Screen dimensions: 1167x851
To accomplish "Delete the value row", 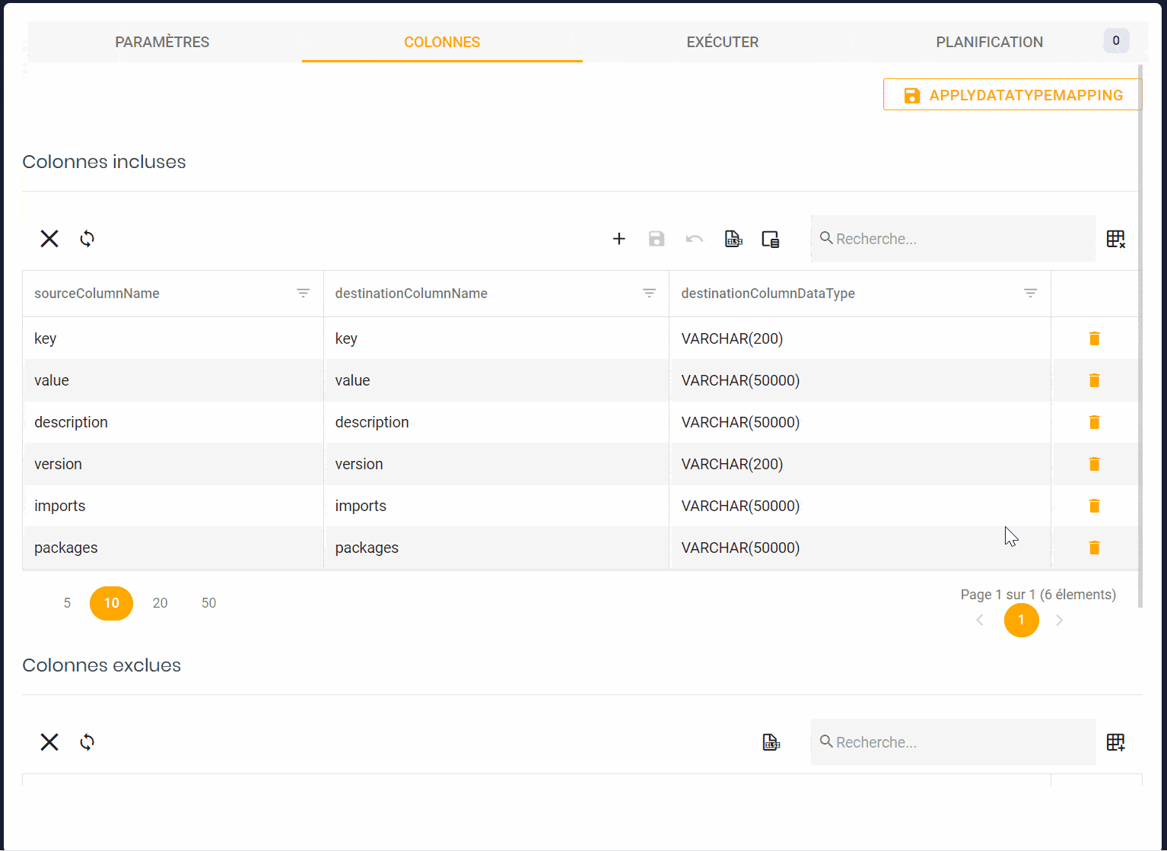I will (1095, 380).
